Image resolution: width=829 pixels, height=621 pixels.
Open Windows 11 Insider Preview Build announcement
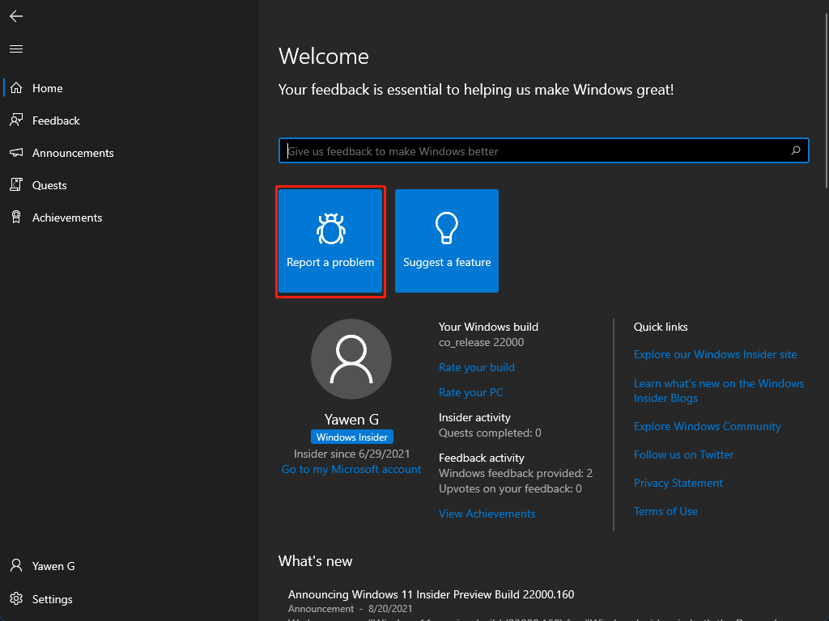(x=431, y=594)
